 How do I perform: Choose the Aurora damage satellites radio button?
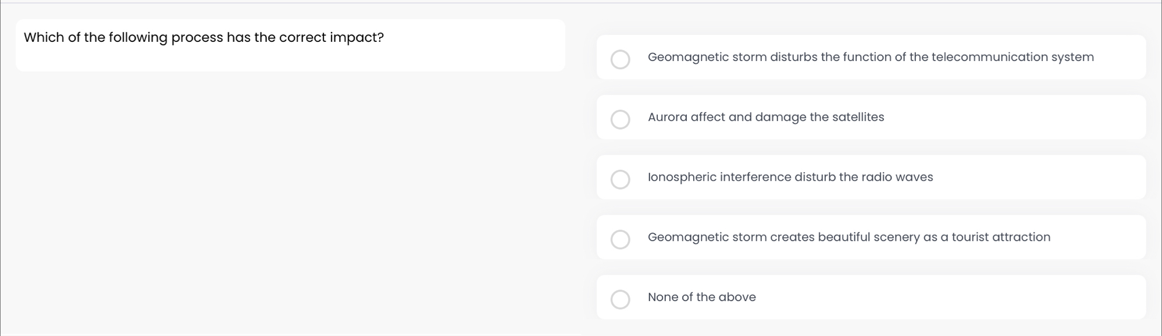(620, 119)
